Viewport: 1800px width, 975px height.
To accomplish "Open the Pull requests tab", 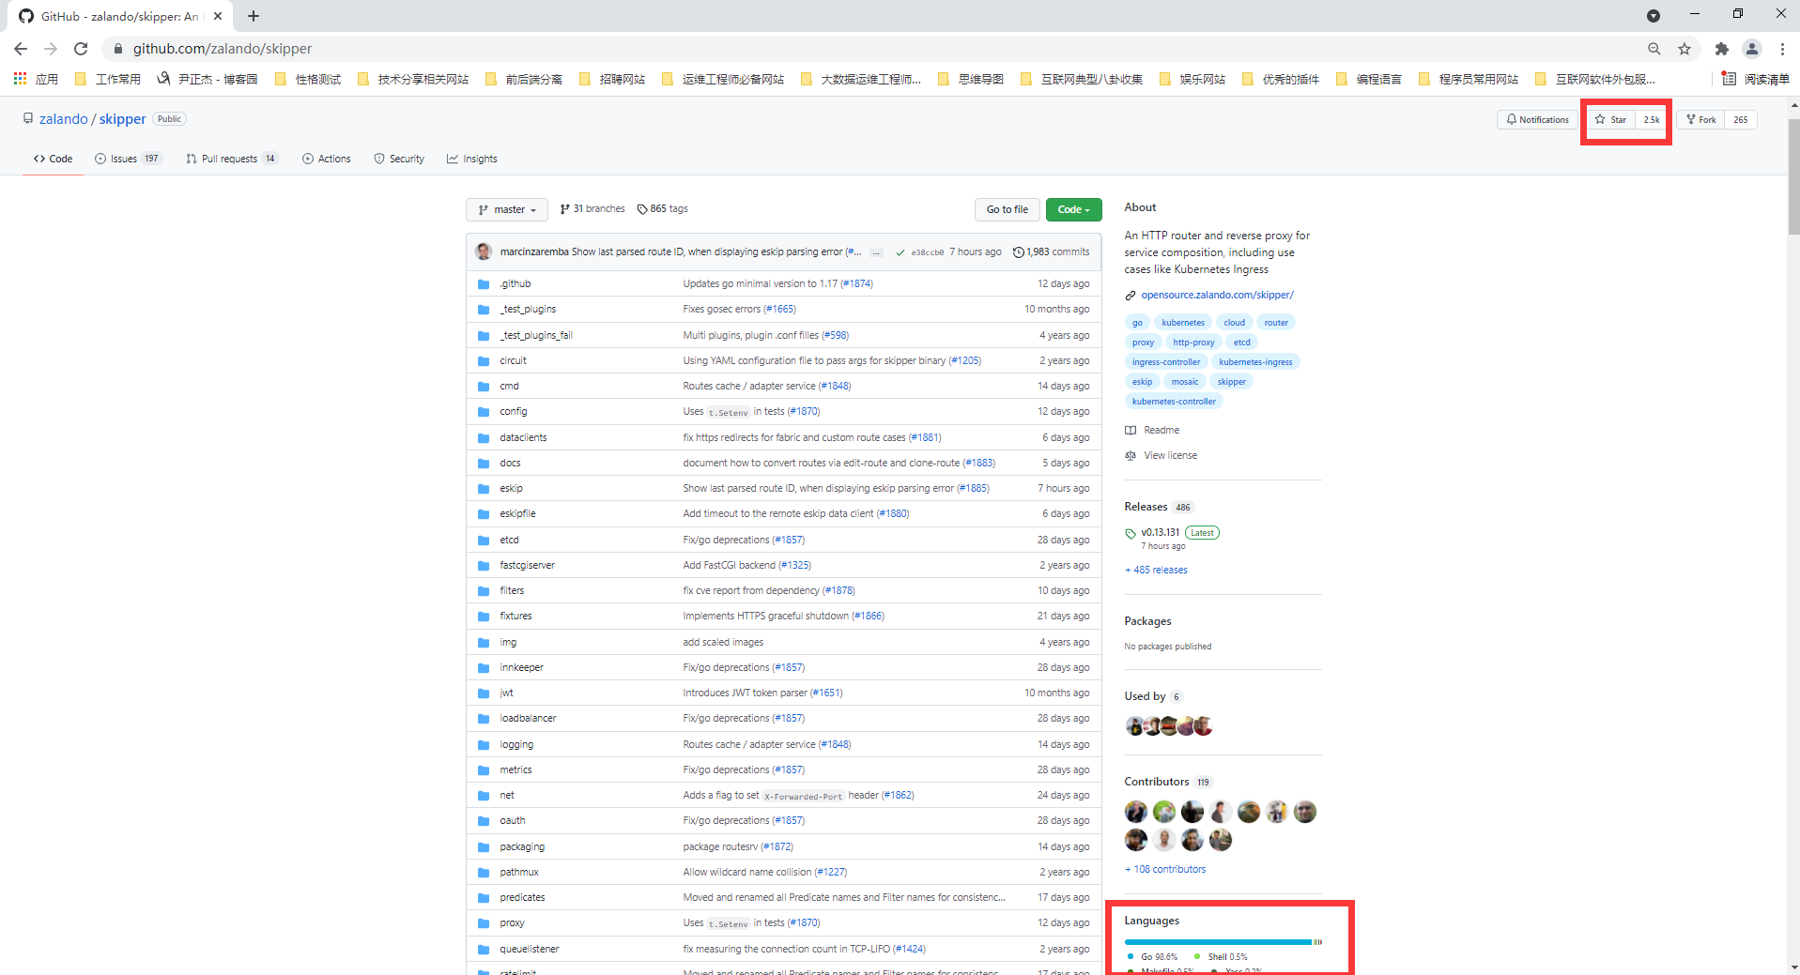I will coord(231,159).
